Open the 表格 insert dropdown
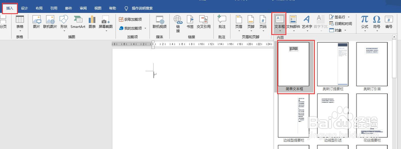Viewport: 401px width, 149px height. point(20,23)
